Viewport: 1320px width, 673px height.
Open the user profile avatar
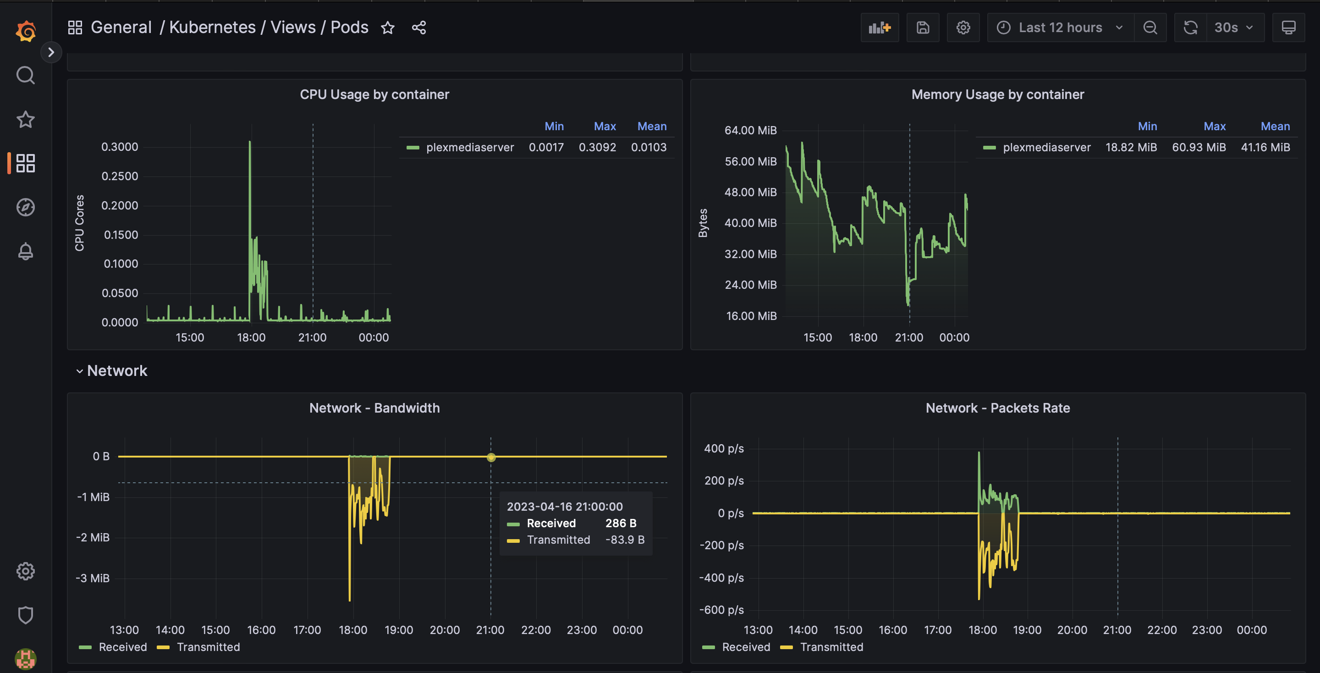point(26,659)
